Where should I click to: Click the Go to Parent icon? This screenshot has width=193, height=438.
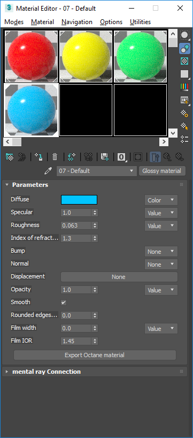point(167,157)
